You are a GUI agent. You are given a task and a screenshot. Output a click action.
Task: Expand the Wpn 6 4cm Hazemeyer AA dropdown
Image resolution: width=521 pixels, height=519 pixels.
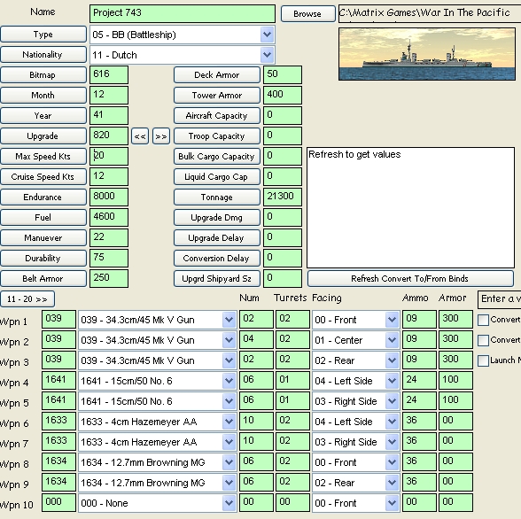(229, 422)
